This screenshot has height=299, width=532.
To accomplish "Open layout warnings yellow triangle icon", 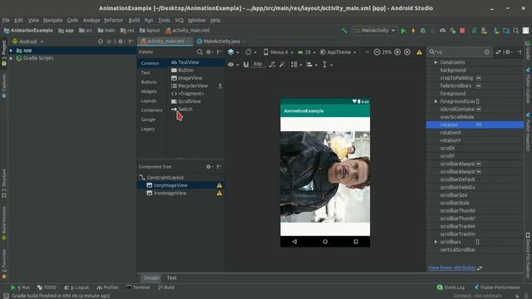I will [419, 51].
